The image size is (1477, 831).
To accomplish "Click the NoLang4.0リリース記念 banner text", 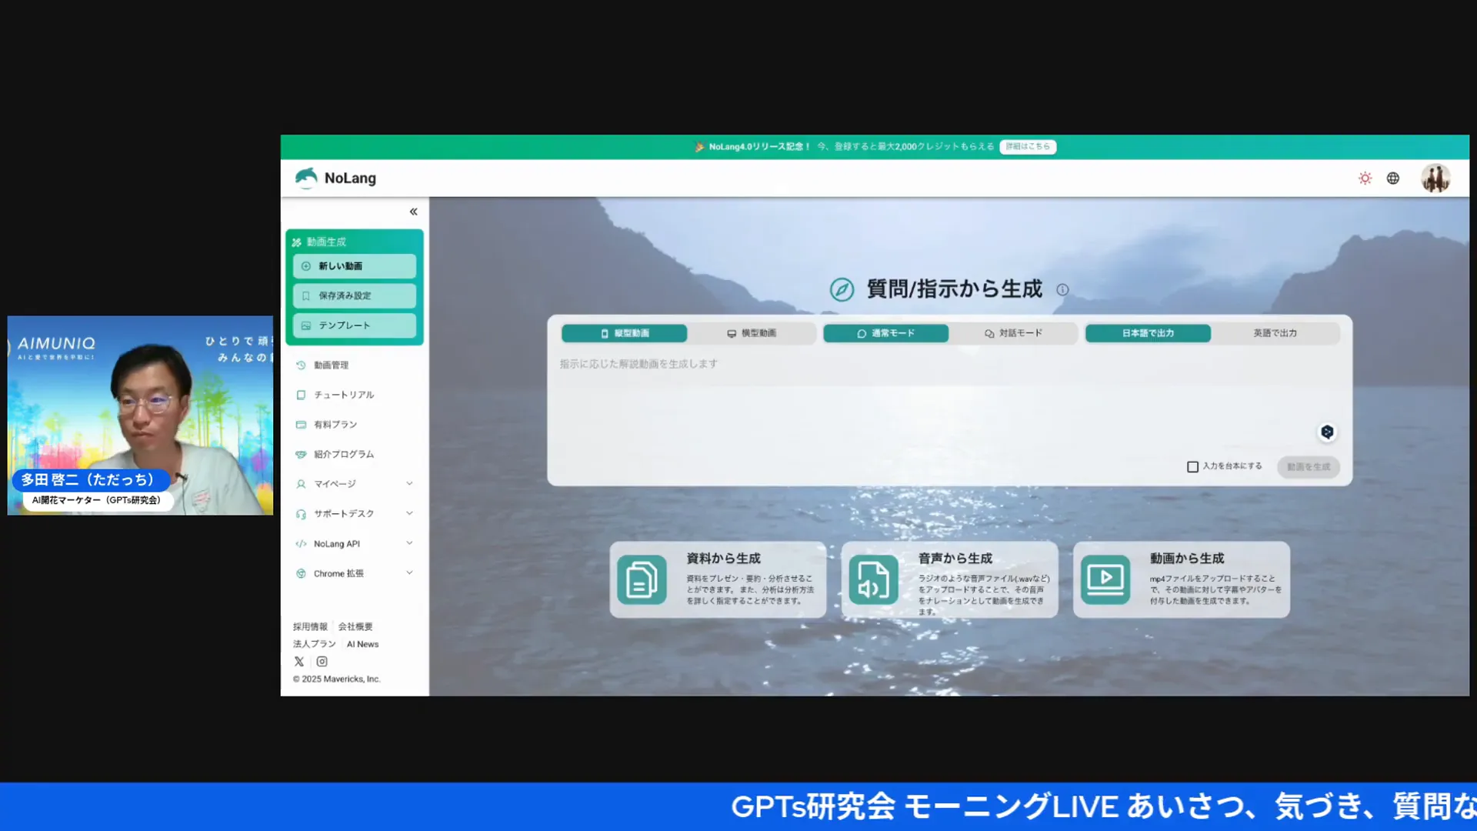I will tap(759, 146).
